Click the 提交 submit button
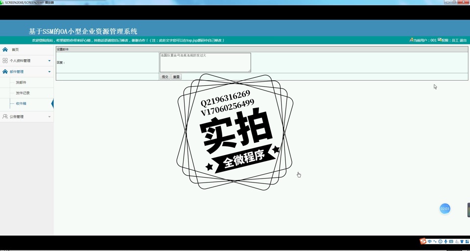470x251 pixels. tap(165, 77)
